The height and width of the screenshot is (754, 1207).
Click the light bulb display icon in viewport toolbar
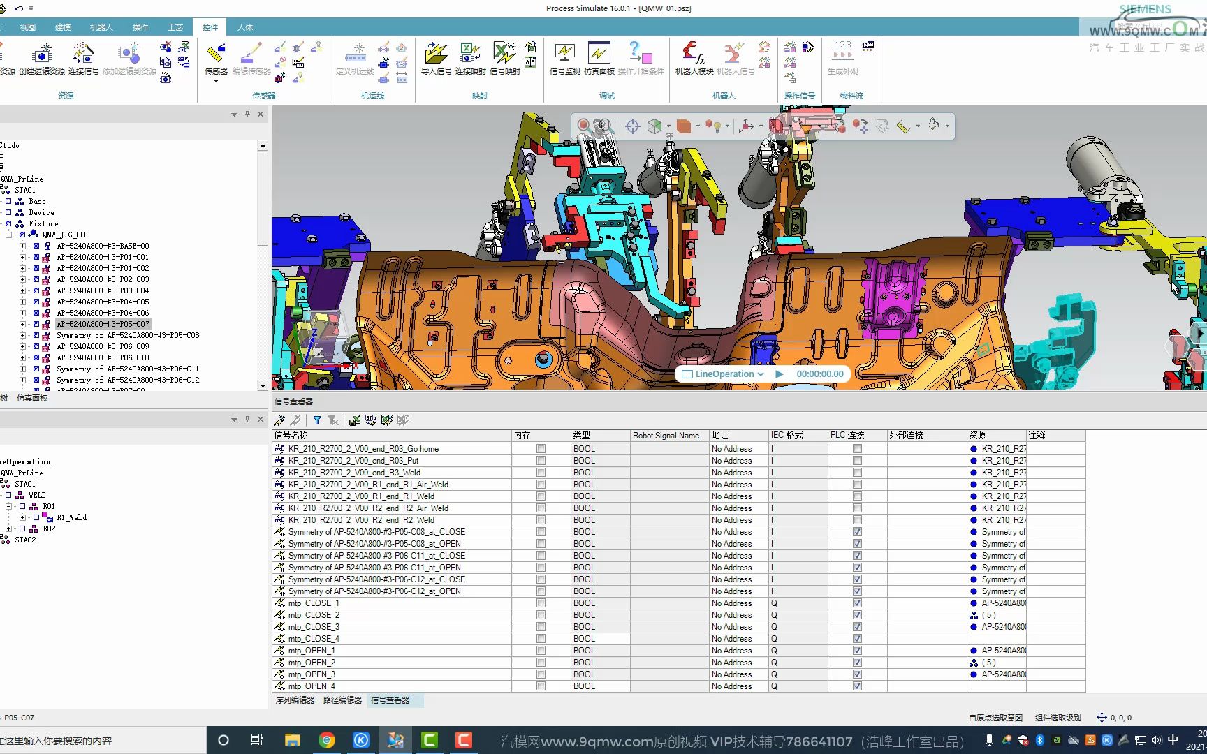(714, 126)
